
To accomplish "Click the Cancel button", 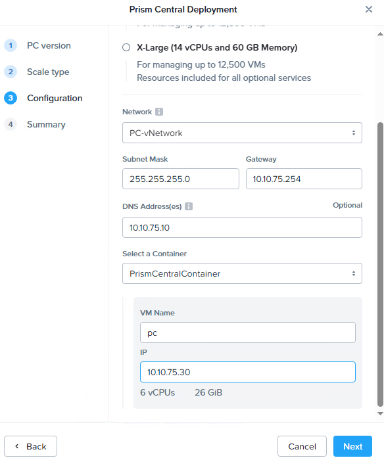I will click(302, 446).
